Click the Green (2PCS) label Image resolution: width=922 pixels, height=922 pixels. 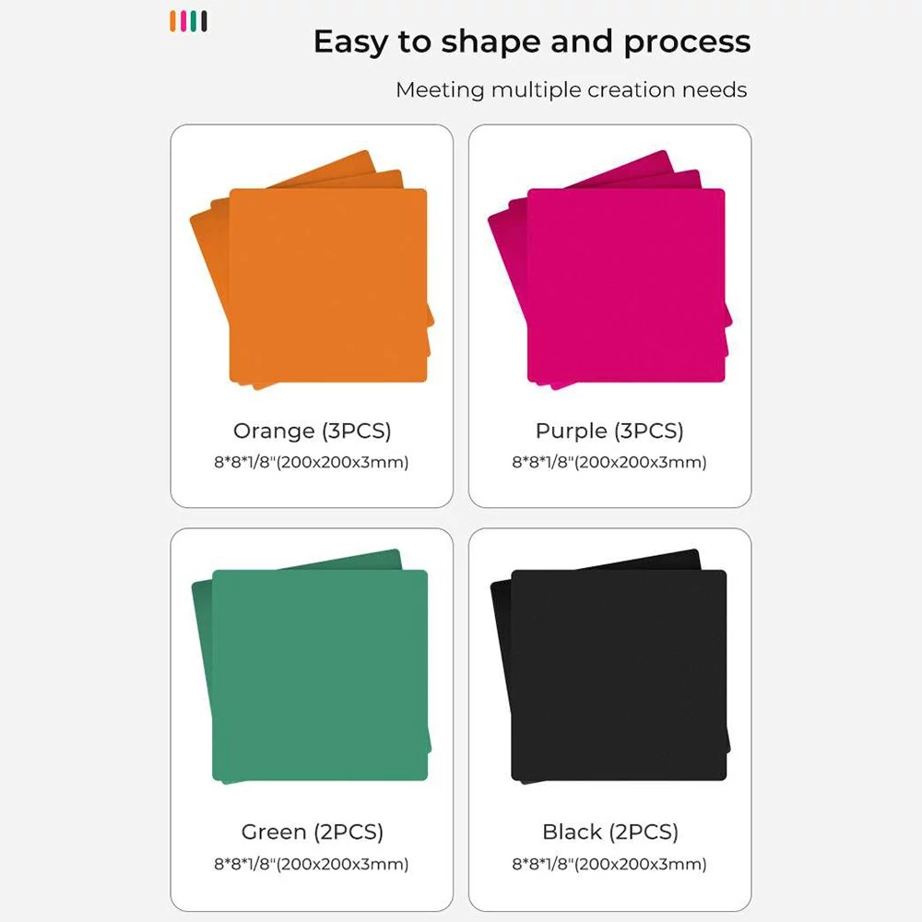pyautogui.click(x=313, y=832)
